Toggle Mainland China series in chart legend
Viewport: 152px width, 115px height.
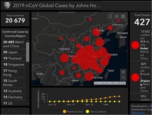(73, 112)
